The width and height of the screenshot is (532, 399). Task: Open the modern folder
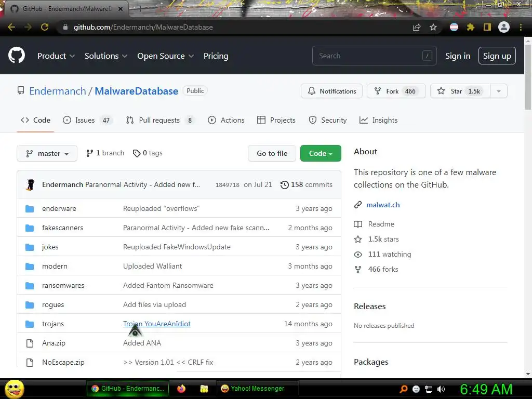click(x=55, y=267)
